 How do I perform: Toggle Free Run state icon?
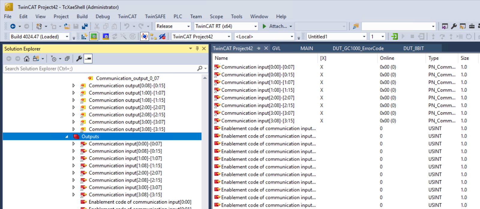click(x=133, y=37)
